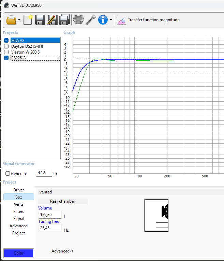
Task: Select the HiVi V2 project row
Action: point(35,41)
